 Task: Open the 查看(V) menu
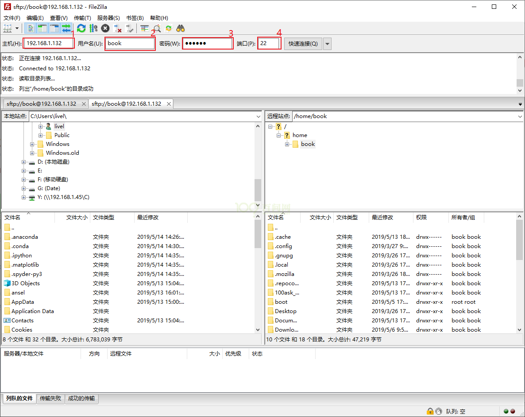click(x=58, y=18)
